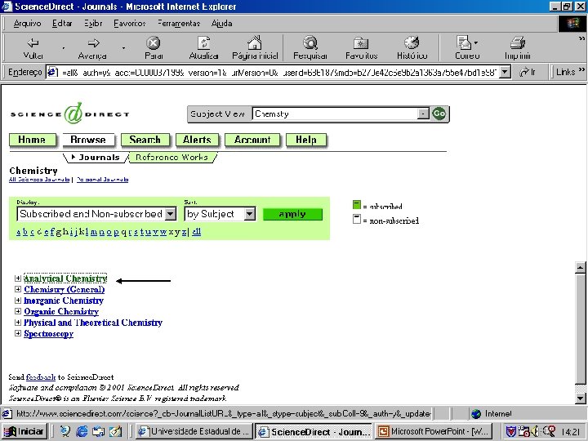Click the speaker volume tray icon

(535, 432)
